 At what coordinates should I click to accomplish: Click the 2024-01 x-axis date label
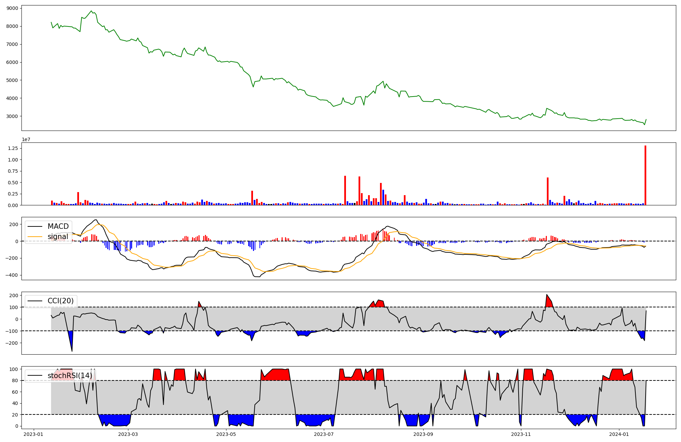click(619, 434)
